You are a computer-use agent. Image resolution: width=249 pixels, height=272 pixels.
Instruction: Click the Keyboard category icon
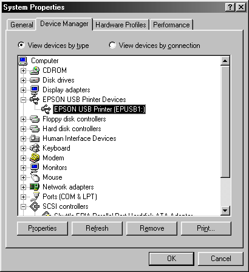[35, 148]
